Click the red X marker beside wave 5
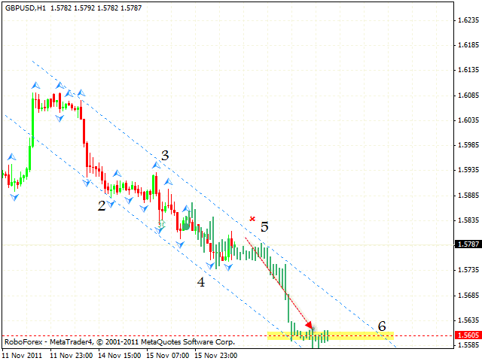482x361 pixels. tap(252, 219)
